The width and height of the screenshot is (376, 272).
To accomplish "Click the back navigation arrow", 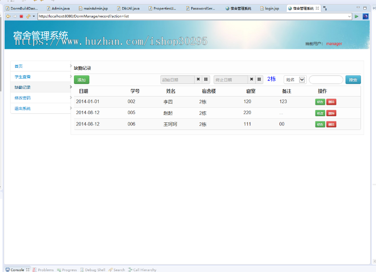I will [x=8, y=16].
